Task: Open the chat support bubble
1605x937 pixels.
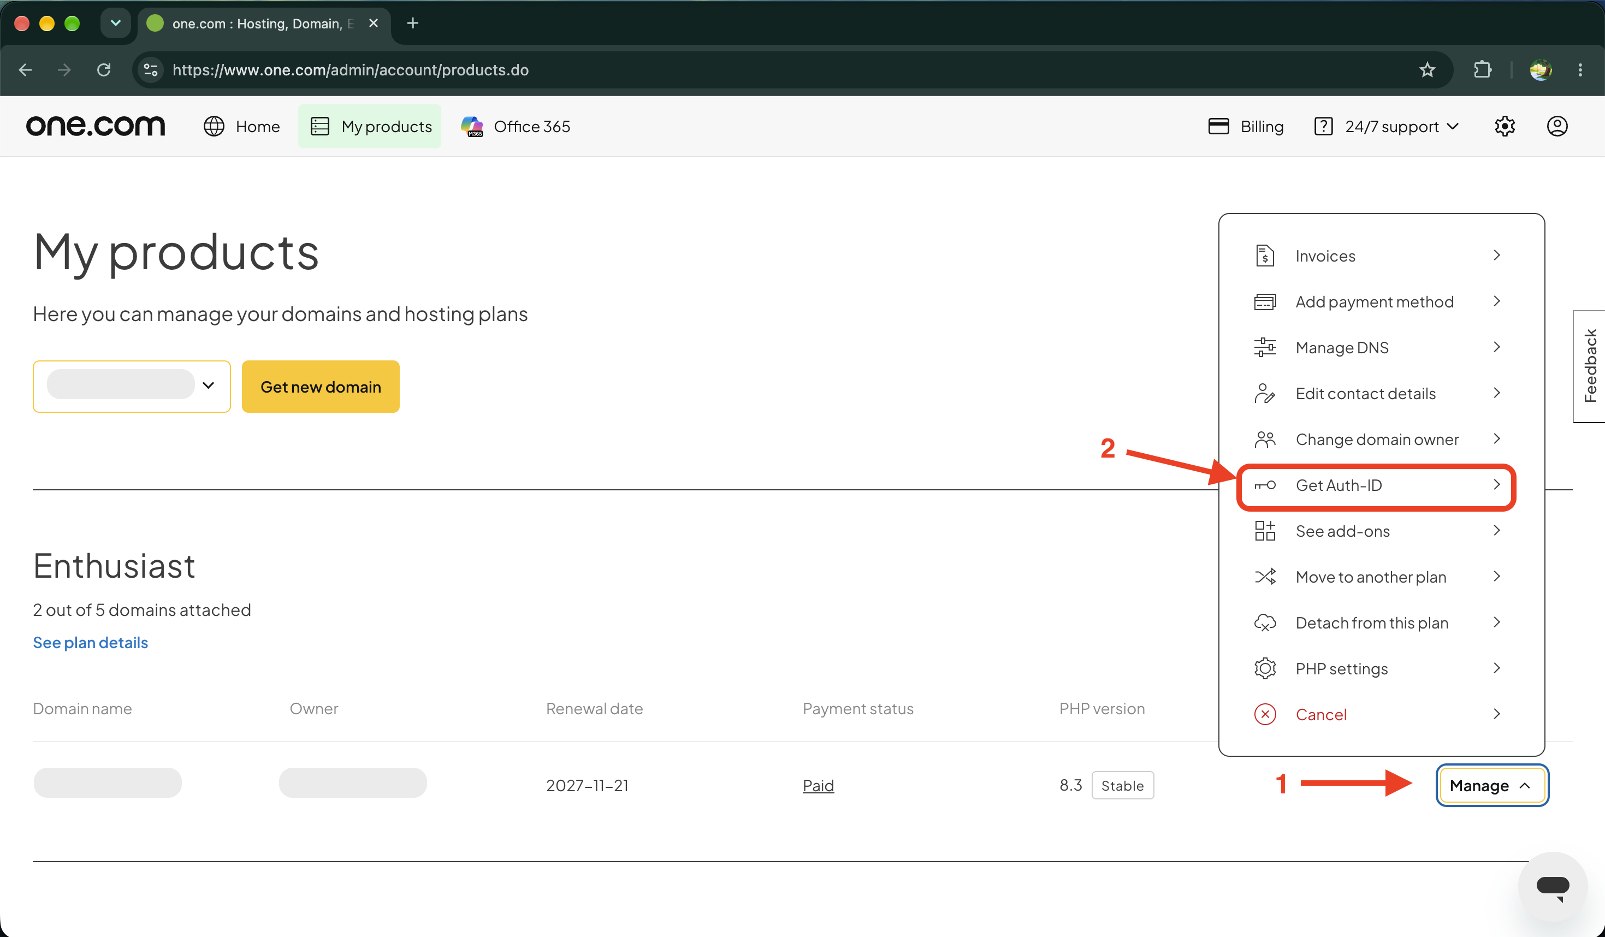Action: 1552,886
